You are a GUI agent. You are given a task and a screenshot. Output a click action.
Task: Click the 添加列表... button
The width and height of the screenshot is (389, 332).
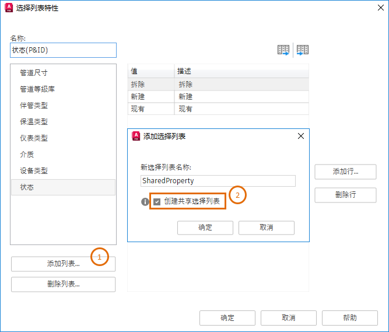(63, 264)
